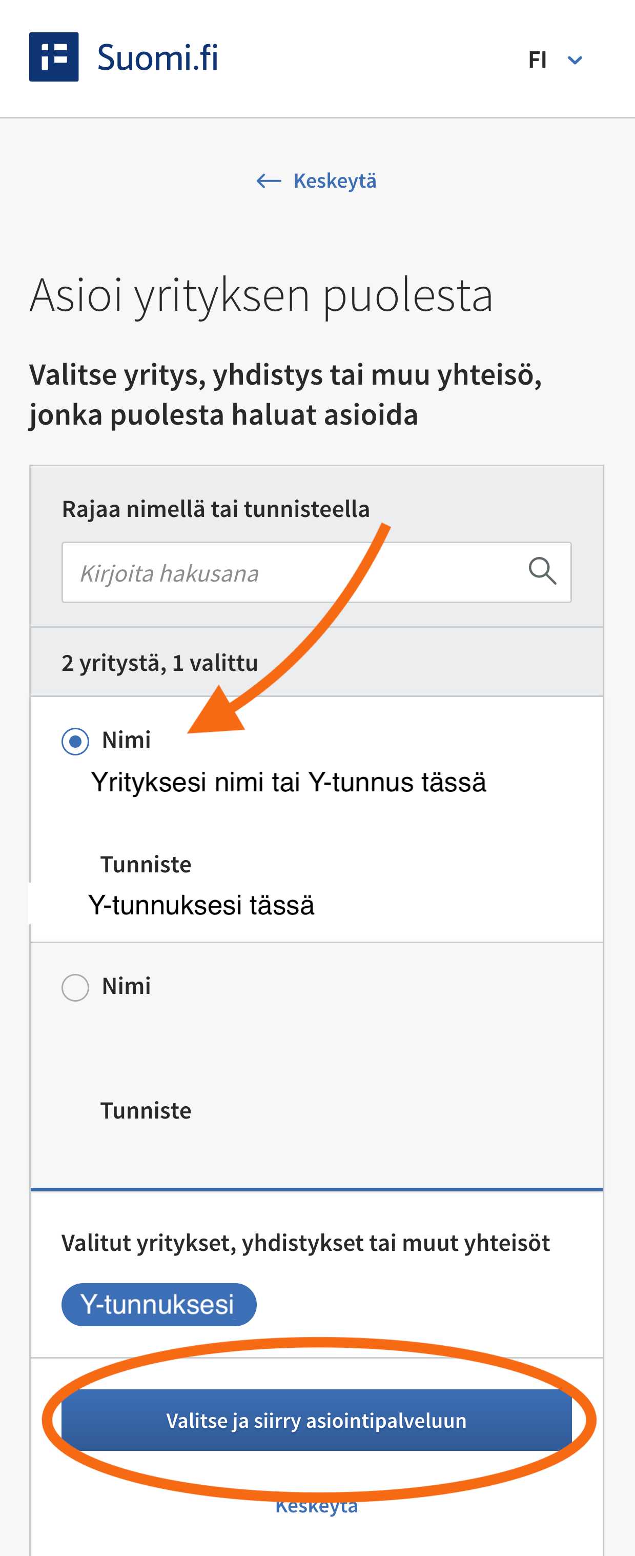The width and height of the screenshot is (635, 1556).
Task: Select the second Nimi radio button
Action: pyautogui.click(x=75, y=988)
